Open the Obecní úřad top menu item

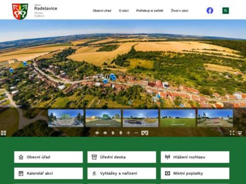[x=102, y=11]
